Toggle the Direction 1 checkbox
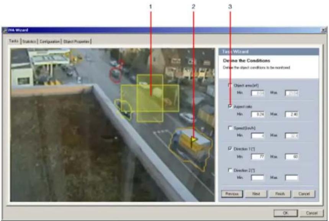Screen dimensions: 329x221 pyautogui.click(x=230, y=149)
